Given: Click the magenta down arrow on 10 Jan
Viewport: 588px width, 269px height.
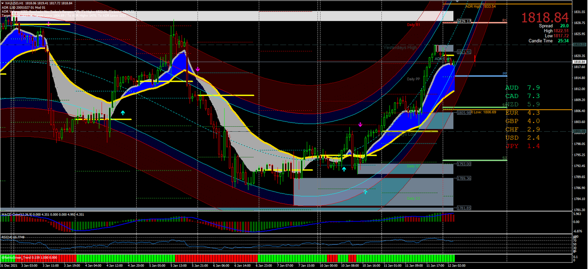Looking at the screenshot, I should click(360, 124).
